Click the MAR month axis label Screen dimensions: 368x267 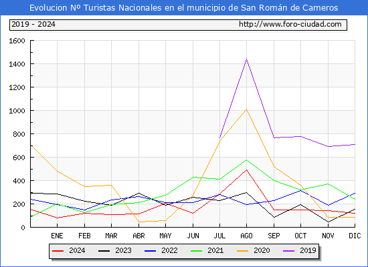[111, 236]
